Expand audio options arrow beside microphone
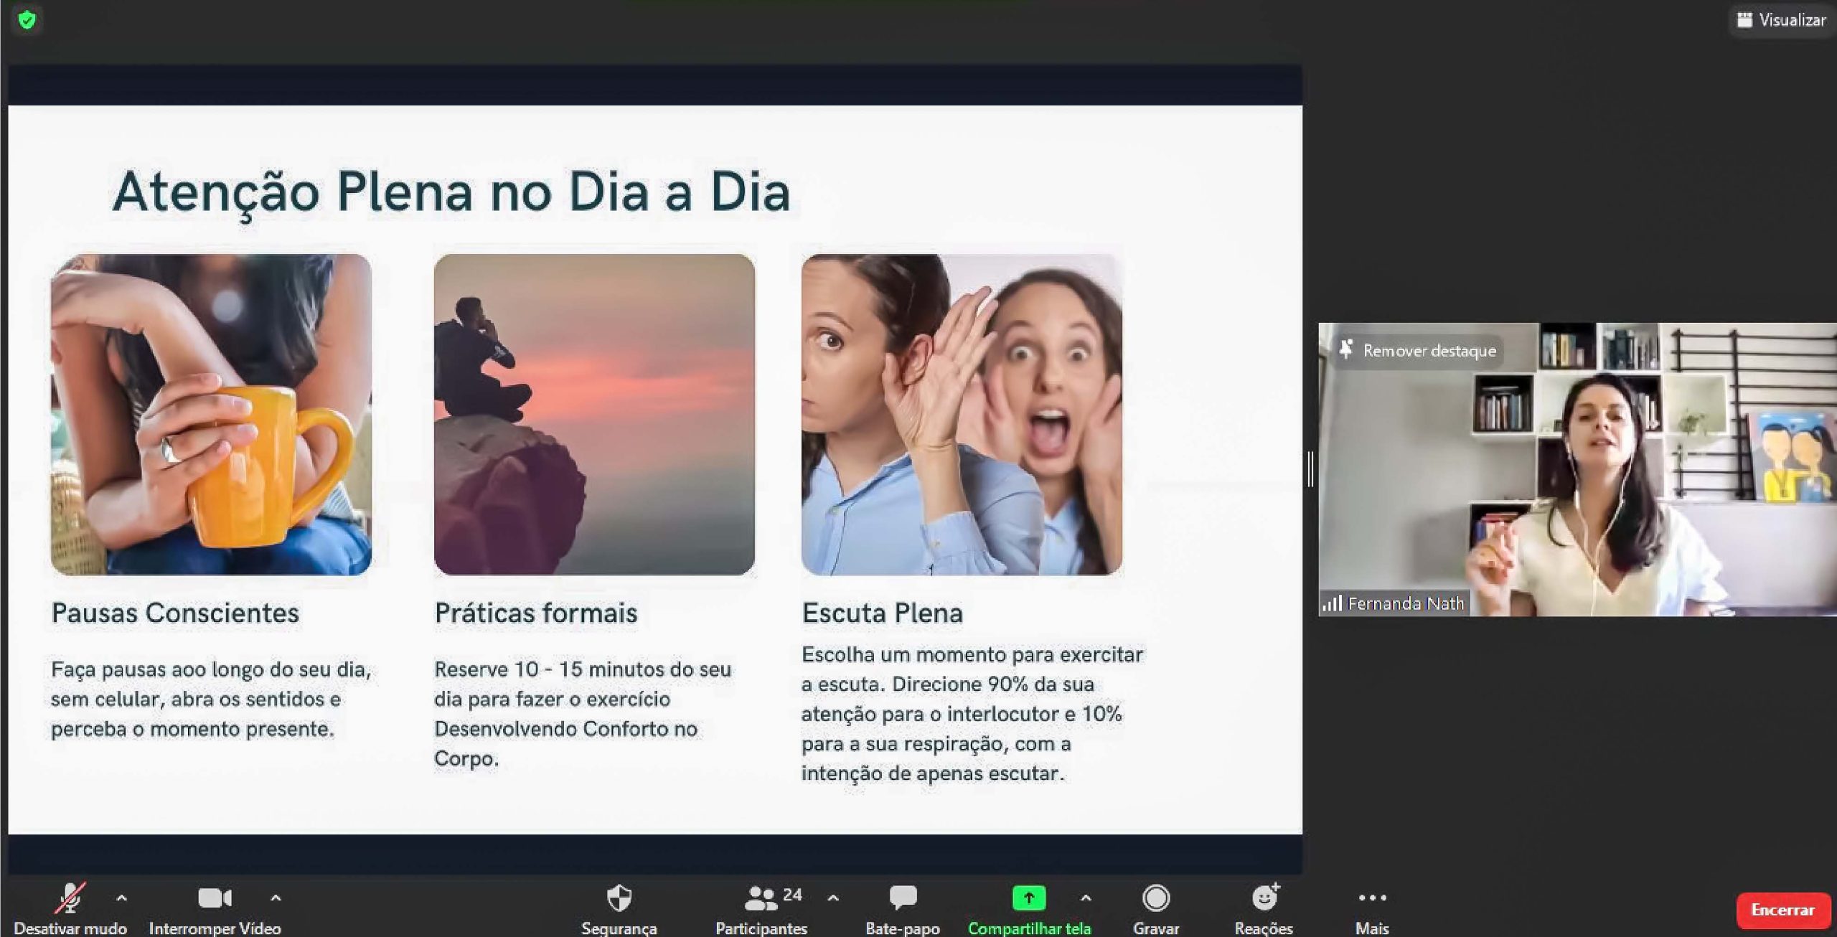Screen dimensions: 1837x937 tap(121, 898)
